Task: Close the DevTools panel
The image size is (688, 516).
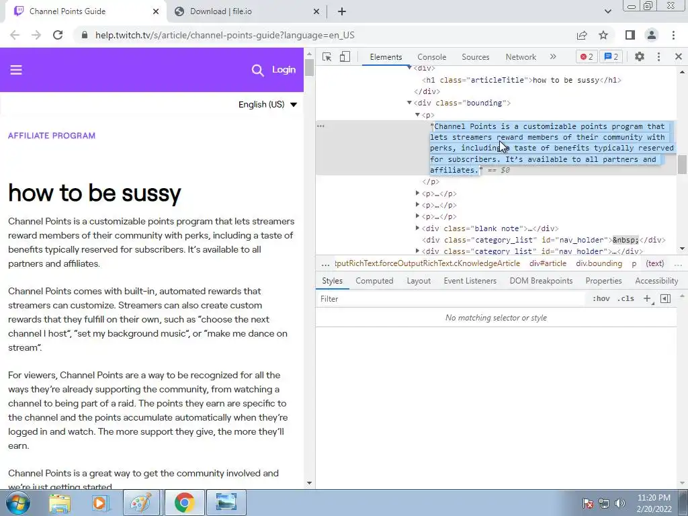Action: click(678, 56)
